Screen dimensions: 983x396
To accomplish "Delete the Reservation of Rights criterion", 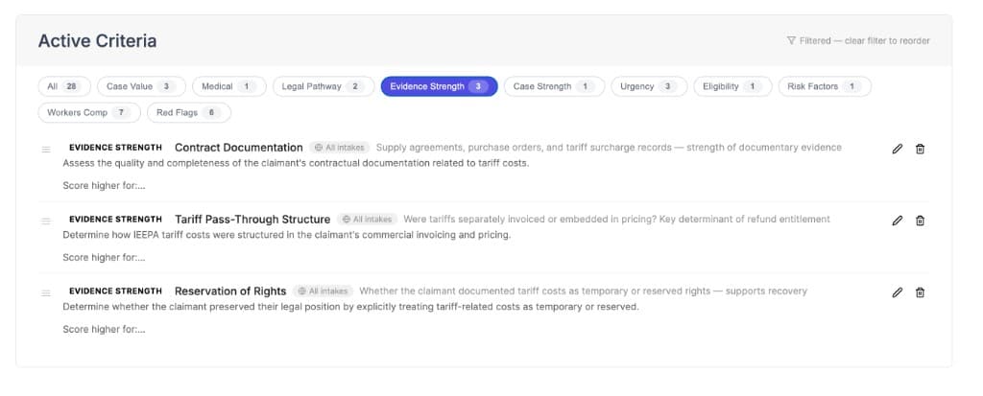I will 920,292.
